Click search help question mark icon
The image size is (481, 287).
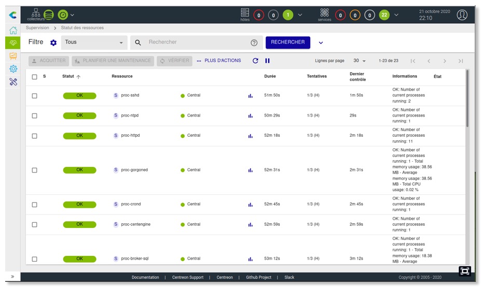coord(254,42)
